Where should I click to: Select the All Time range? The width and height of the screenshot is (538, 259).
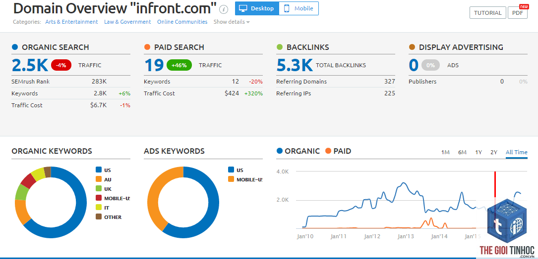point(516,153)
